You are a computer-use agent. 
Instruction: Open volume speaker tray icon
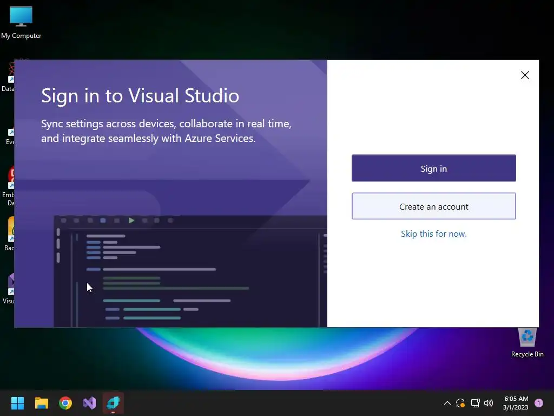tap(489, 403)
